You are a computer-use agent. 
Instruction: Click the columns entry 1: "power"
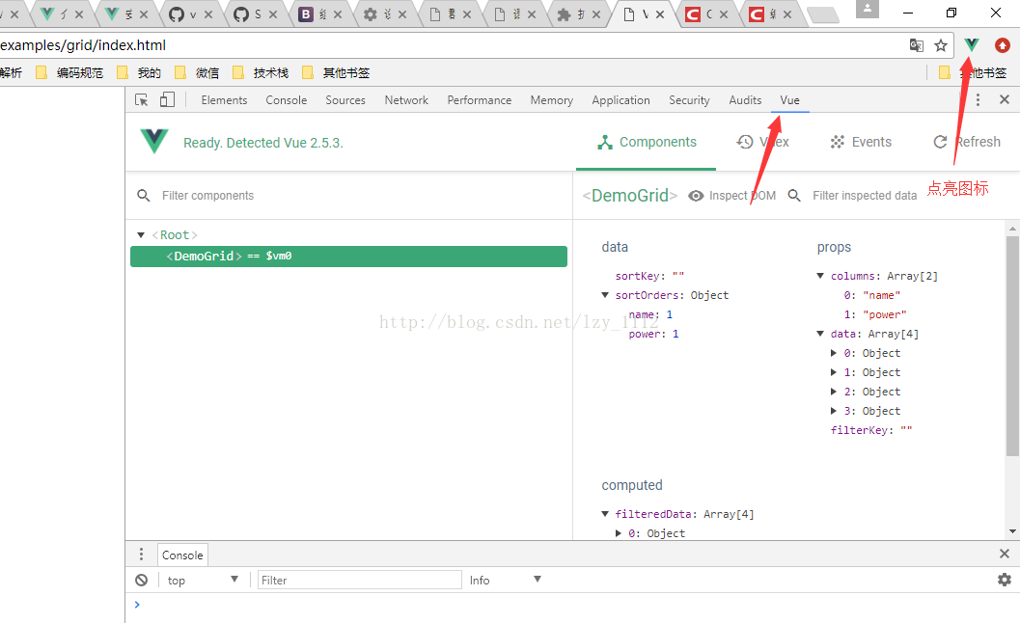pos(875,314)
